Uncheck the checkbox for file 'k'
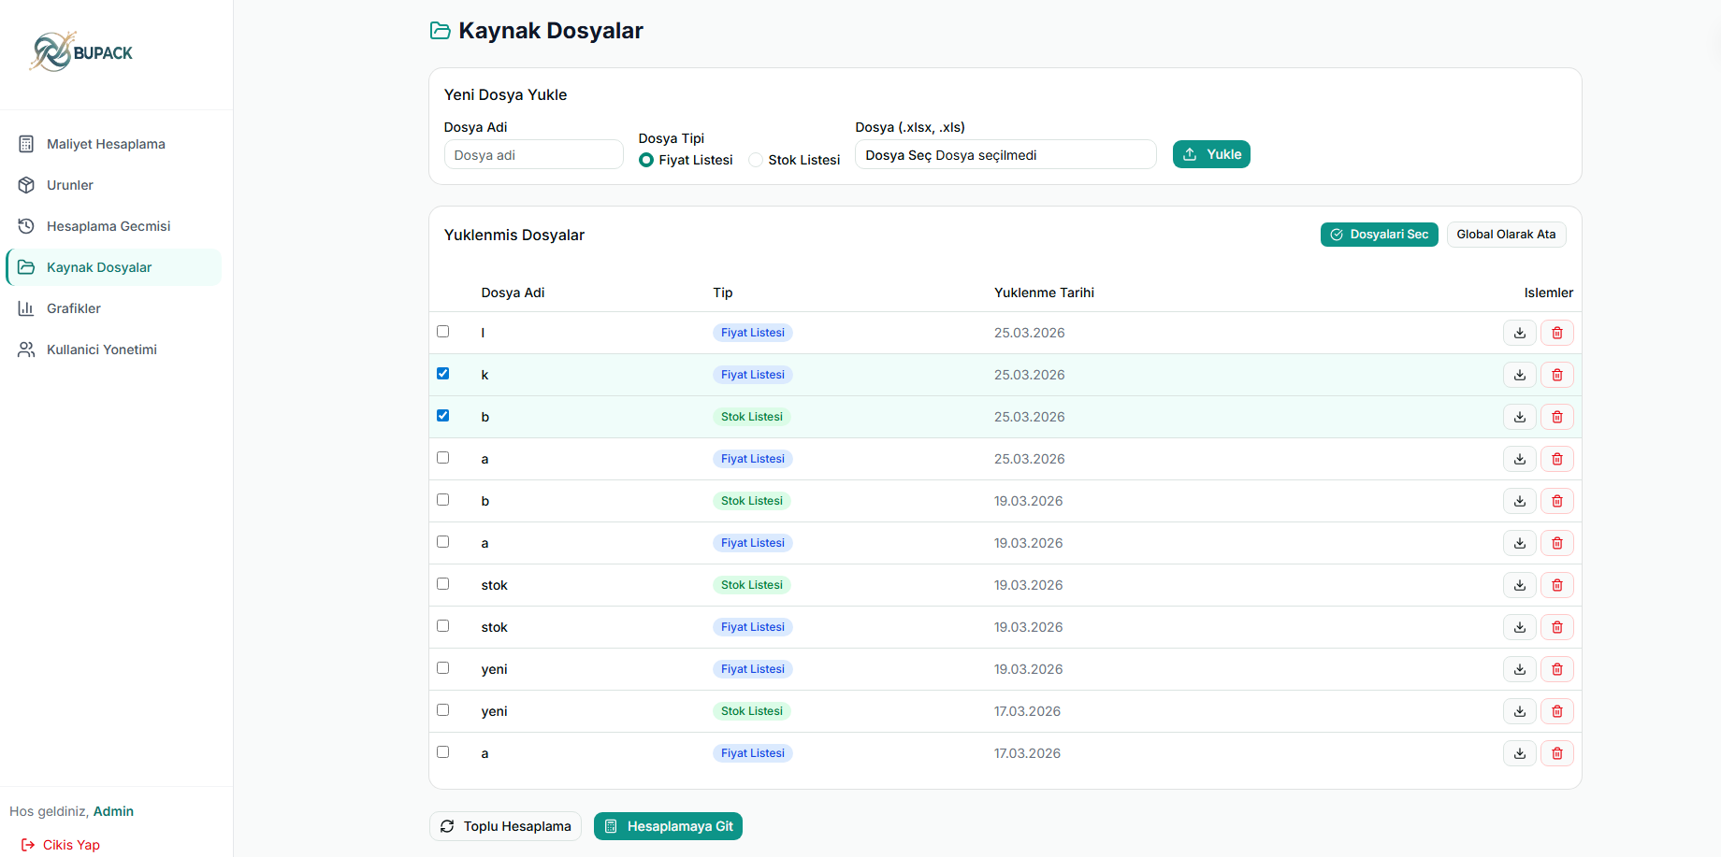Image resolution: width=1721 pixels, height=857 pixels. coord(443,374)
